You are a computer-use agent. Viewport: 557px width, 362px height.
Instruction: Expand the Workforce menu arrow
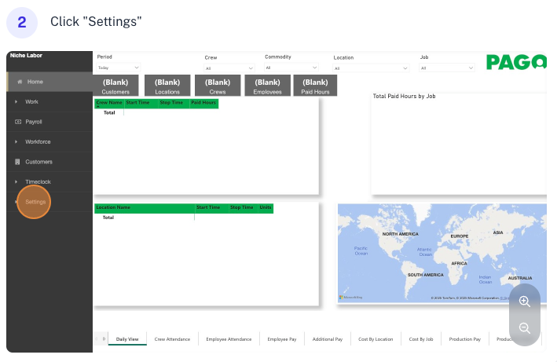[x=16, y=142]
